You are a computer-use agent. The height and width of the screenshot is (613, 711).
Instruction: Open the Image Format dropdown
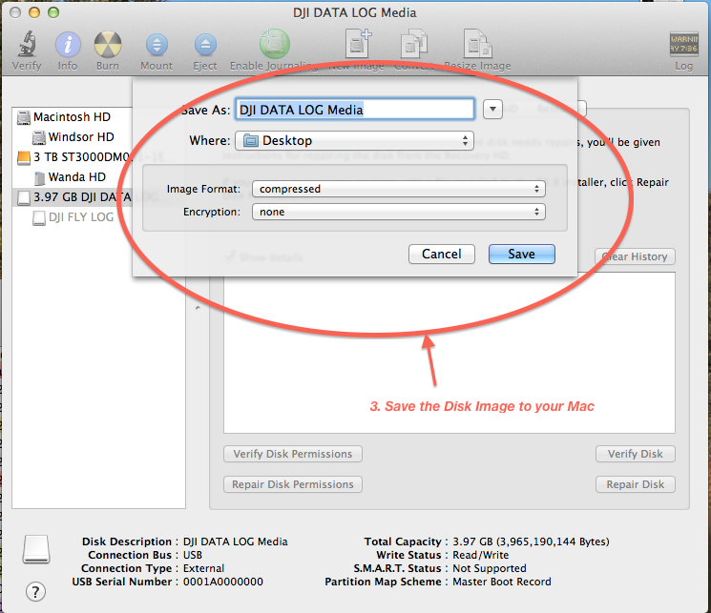[x=399, y=189]
